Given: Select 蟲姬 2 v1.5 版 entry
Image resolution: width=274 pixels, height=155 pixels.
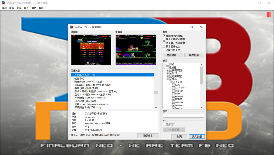Looking at the screenshot, I should [x=113, y=94].
